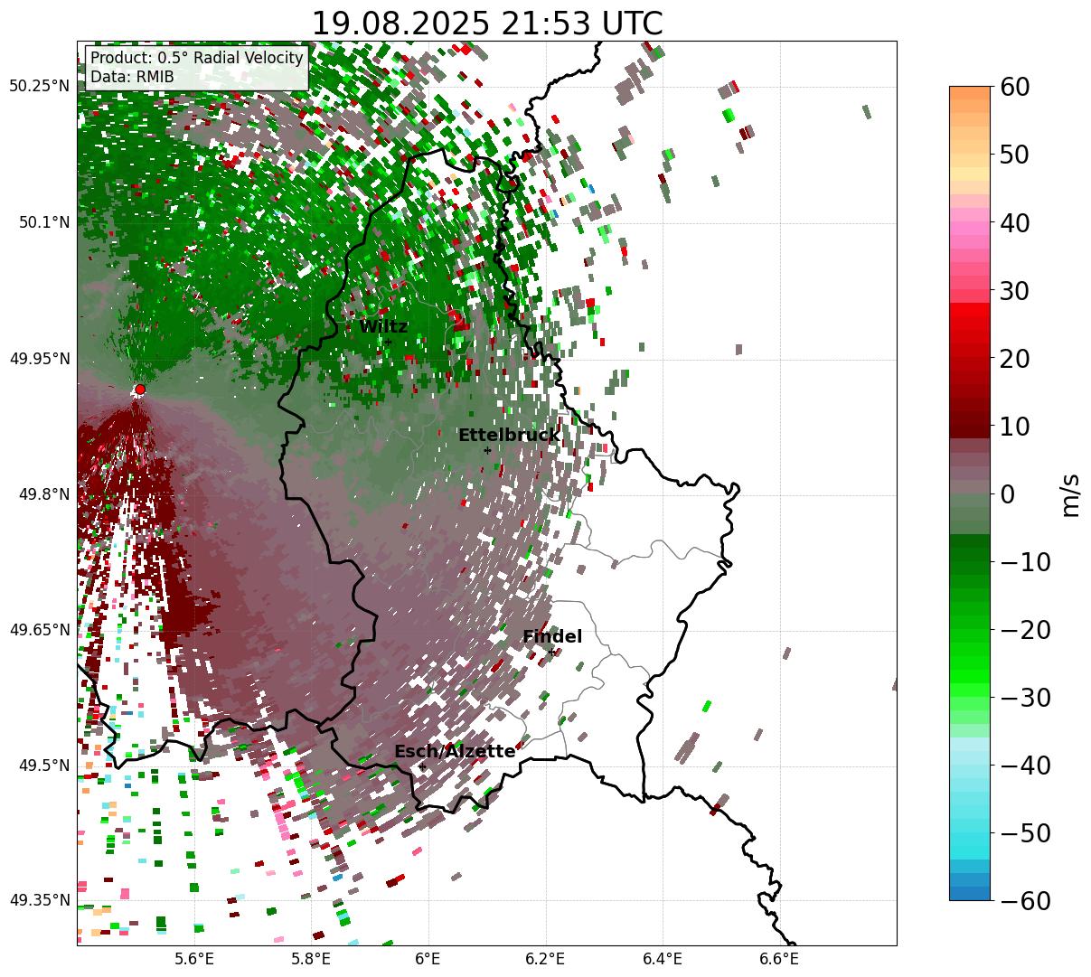The width and height of the screenshot is (1091, 977).
Task: Click the colorbar m/s unit label
Action: click(1070, 493)
